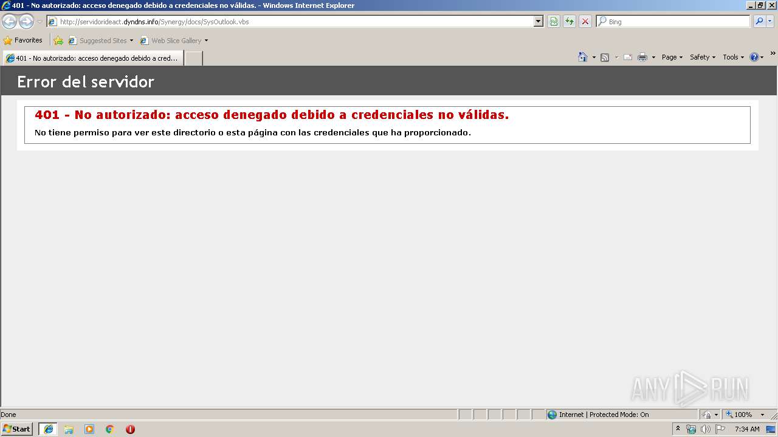Open Suggested Sites link
The height and width of the screenshot is (437, 778).
click(100, 41)
